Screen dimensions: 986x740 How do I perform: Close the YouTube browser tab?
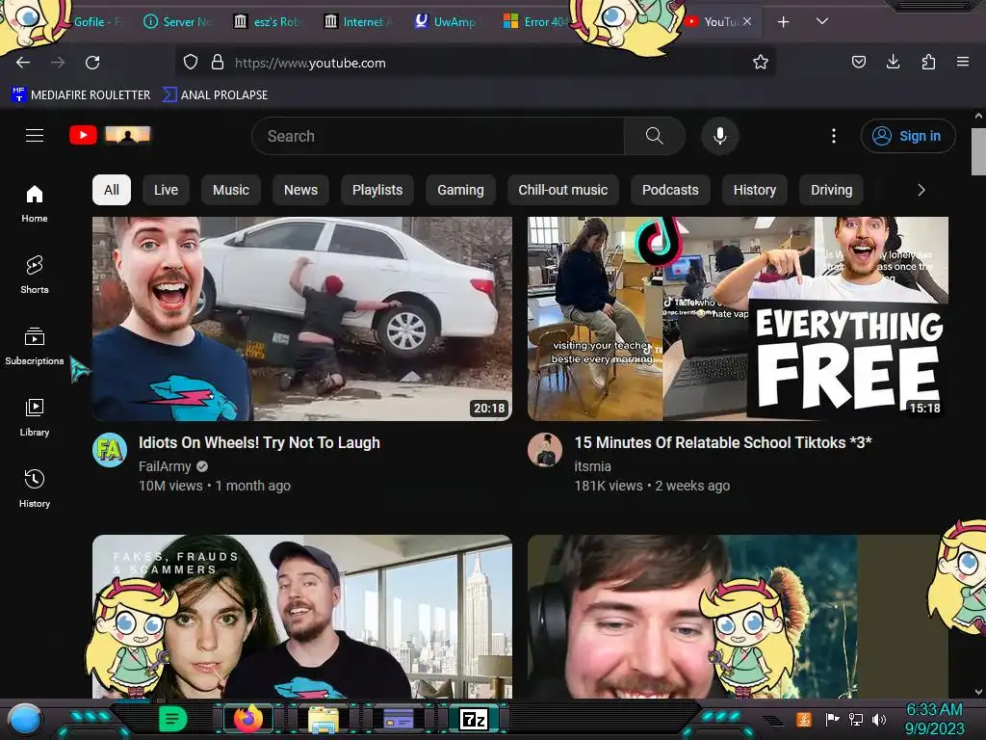[x=747, y=21]
